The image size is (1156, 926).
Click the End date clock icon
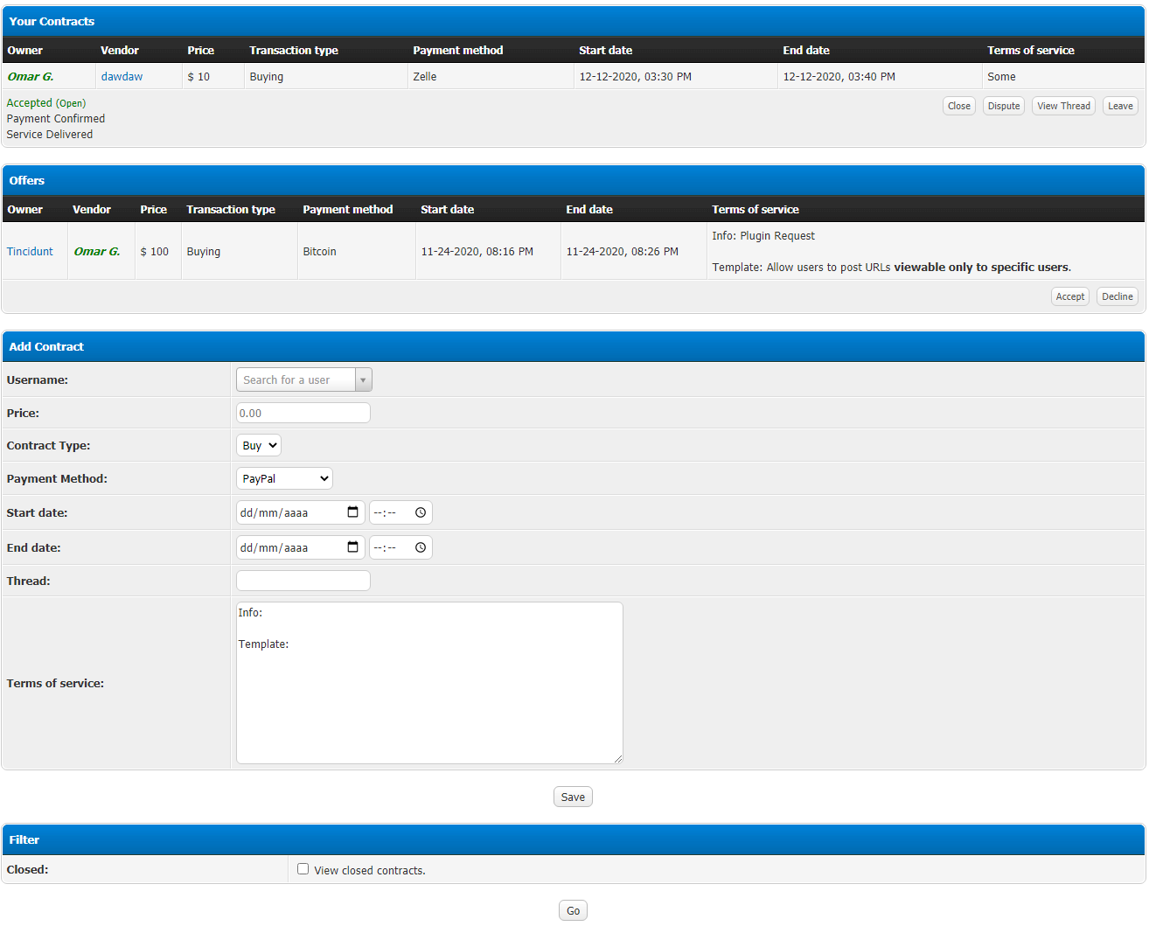(x=421, y=547)
